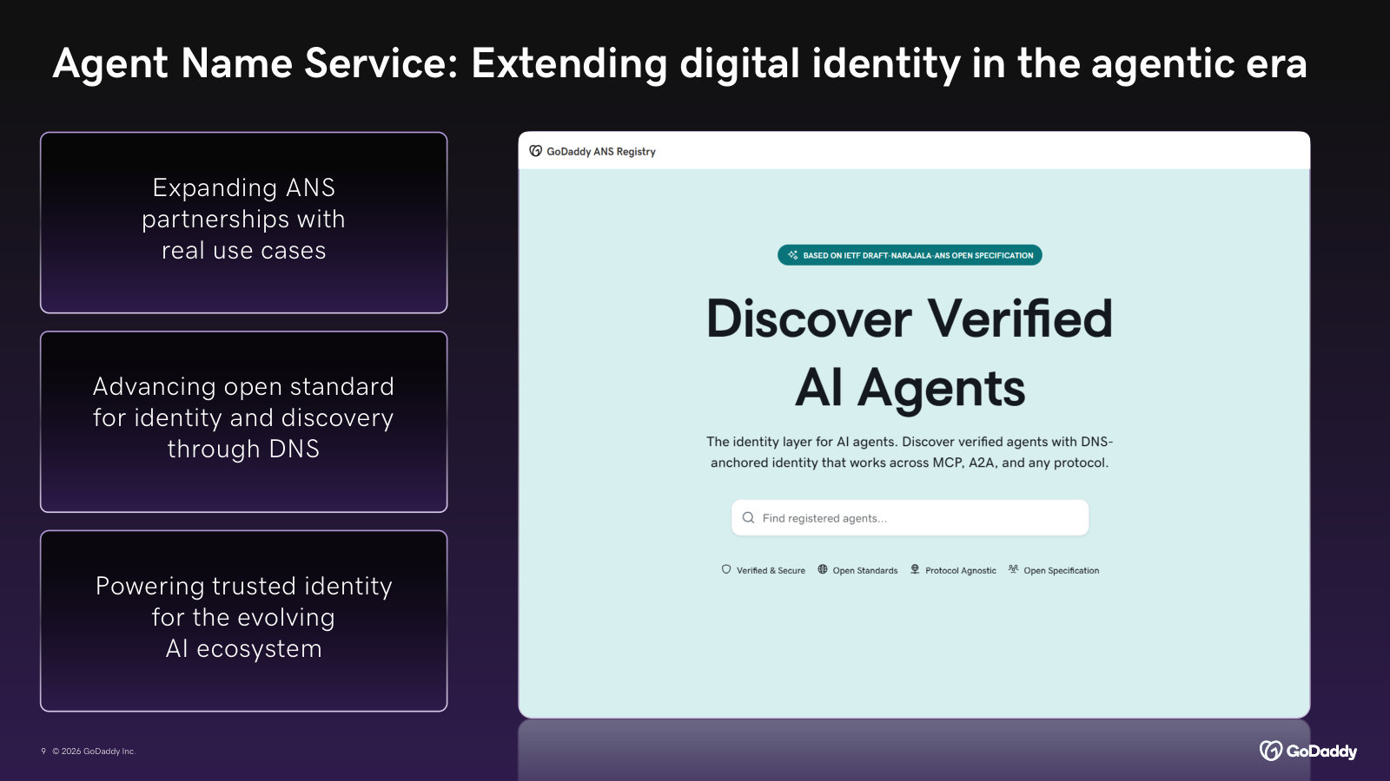1390x781 pixels.
Task: Select the Open Standards label
Action: click(865, 570)
